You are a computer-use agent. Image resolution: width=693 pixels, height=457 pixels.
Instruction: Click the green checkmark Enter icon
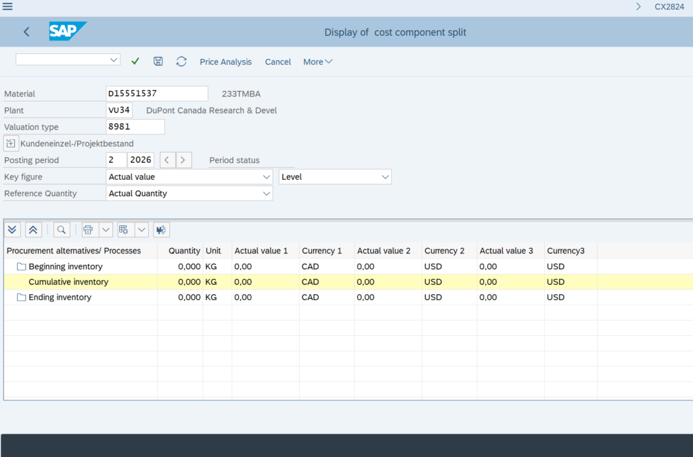point(135,62)
